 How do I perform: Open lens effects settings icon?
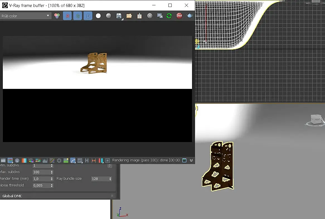[x=107, y=160]
